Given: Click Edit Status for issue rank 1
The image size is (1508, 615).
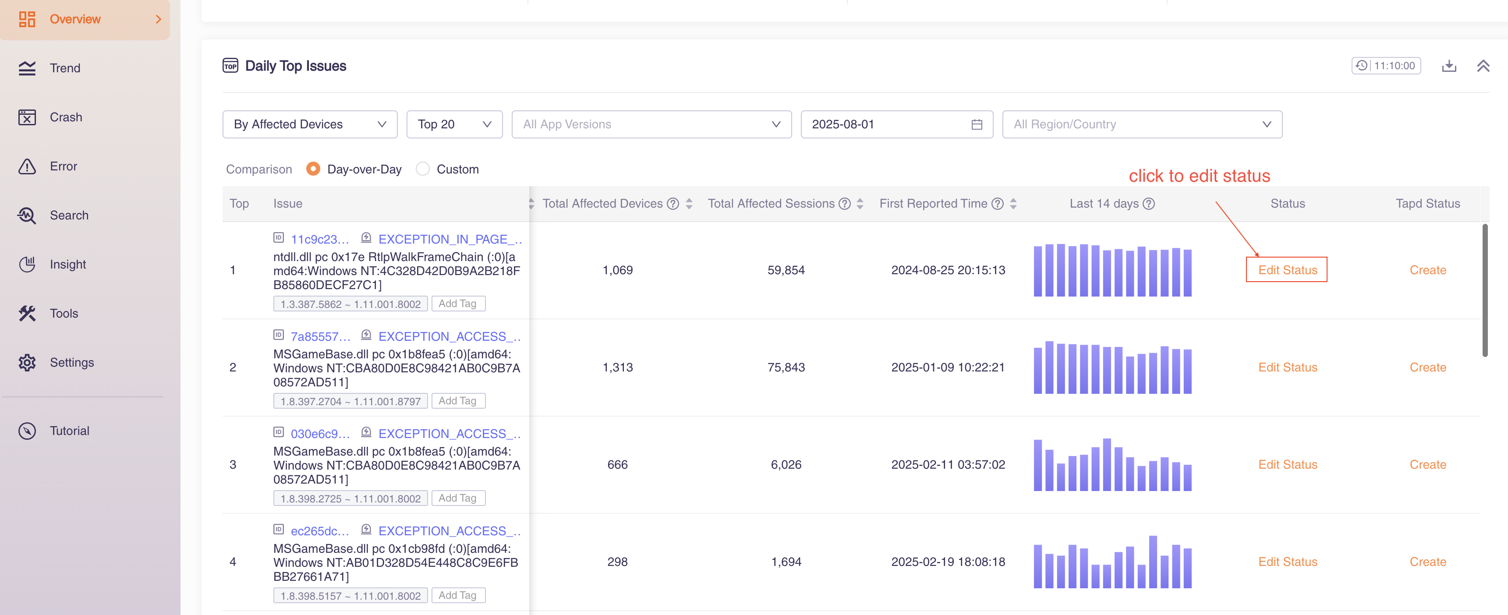Looking at the screenshot, I should click(x=1287, y=270).
